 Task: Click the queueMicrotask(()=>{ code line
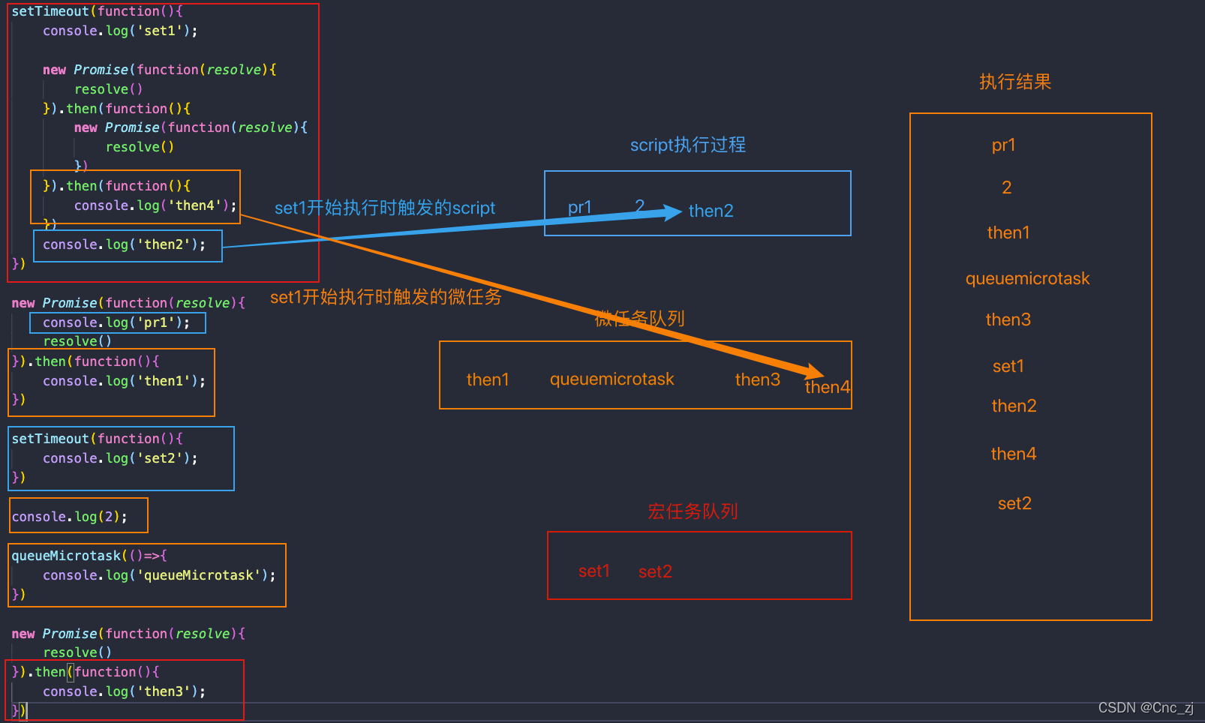[x=89, y=556]
